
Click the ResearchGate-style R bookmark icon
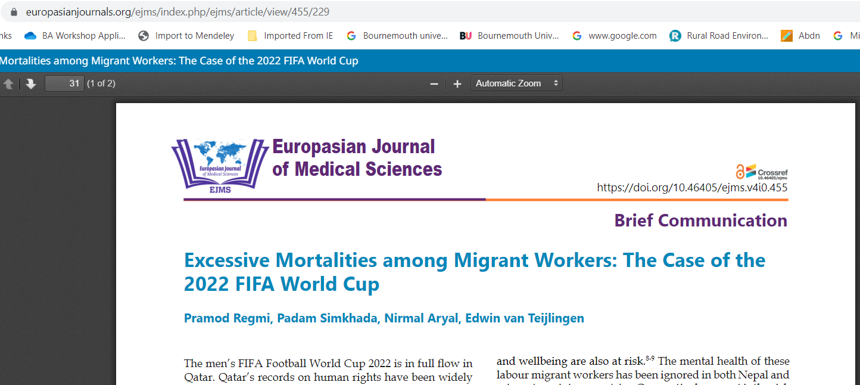675,36
